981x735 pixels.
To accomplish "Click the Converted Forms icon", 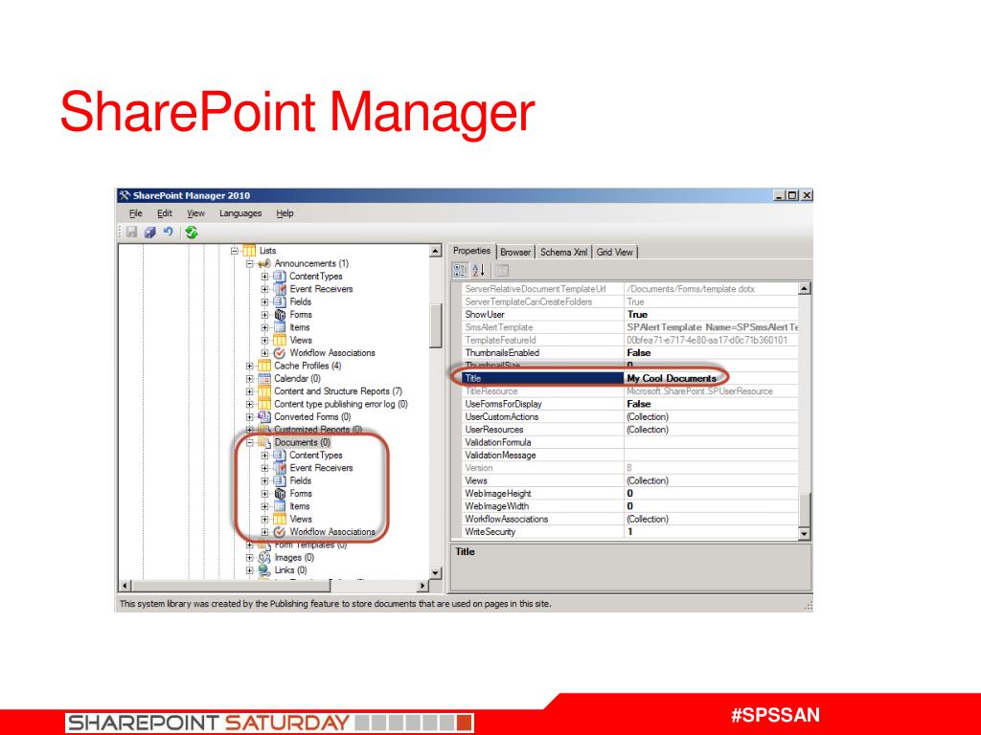I will pyautogui.click(x=264, y=417).
